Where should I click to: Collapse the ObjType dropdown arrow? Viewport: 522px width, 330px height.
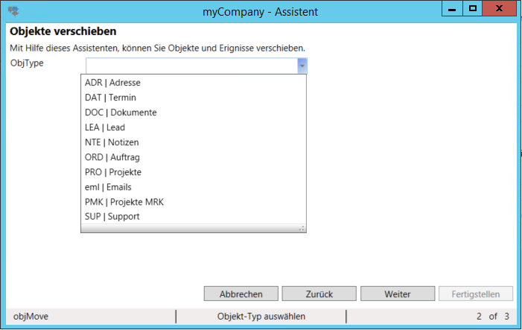[x=302, y=66]
